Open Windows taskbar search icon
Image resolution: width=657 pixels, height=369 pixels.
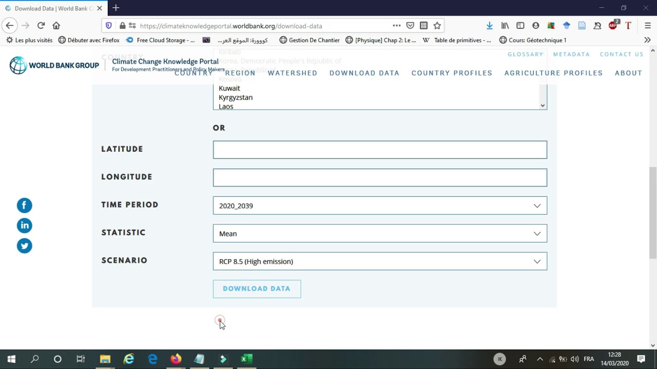[35, 359]
